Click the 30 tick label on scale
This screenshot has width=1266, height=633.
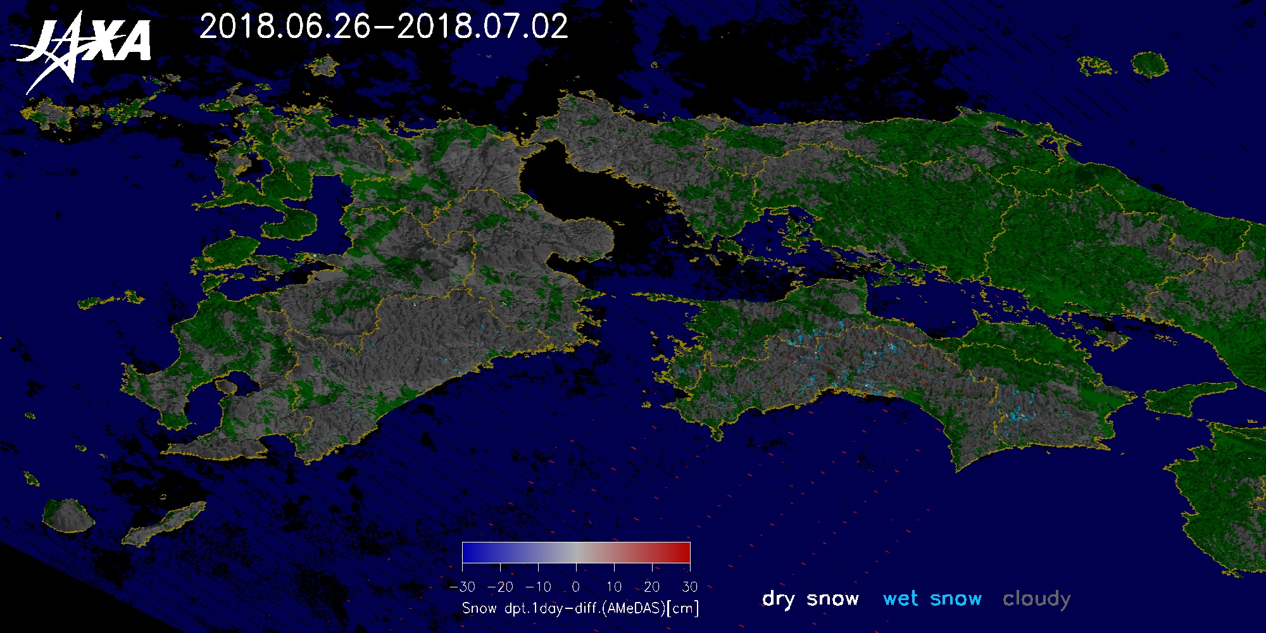point(690,587)
